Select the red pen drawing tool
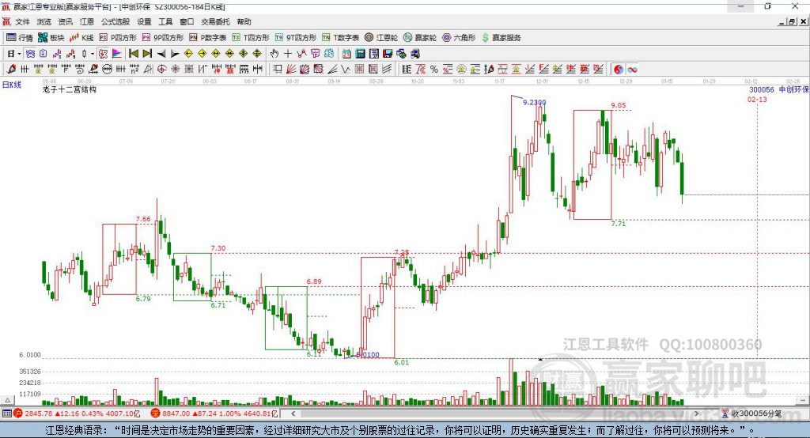 pos(11,69)
